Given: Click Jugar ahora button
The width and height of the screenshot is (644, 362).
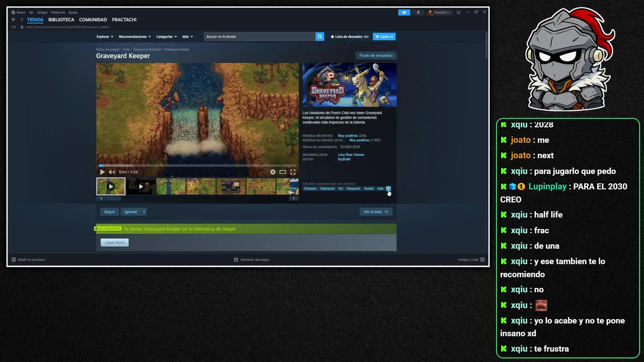Looking at the screenshot, I should (115, 242).
